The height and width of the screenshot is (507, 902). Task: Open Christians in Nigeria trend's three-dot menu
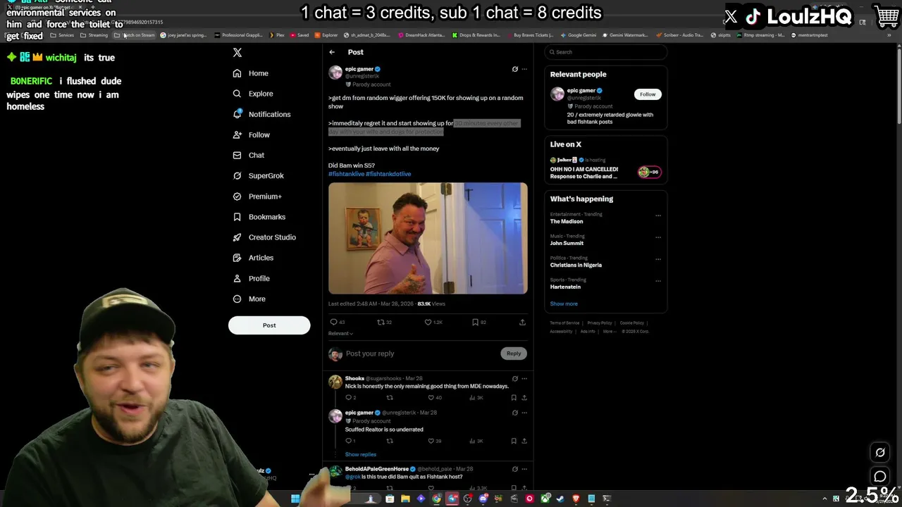click(x=658, y=259)
